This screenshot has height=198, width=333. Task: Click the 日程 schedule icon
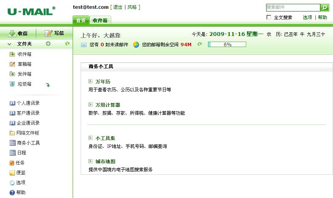pyautogui.click(x=13, y=153)
